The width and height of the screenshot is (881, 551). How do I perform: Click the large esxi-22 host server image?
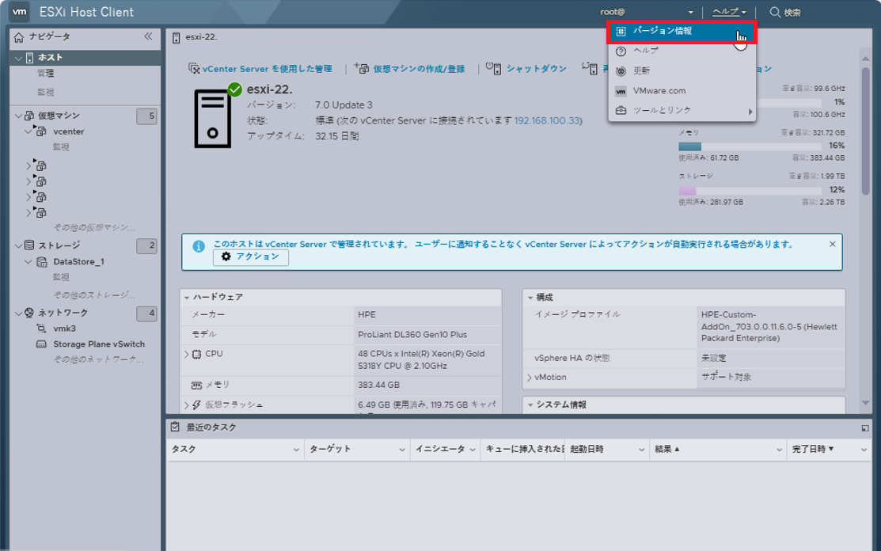tap(212, 119)
